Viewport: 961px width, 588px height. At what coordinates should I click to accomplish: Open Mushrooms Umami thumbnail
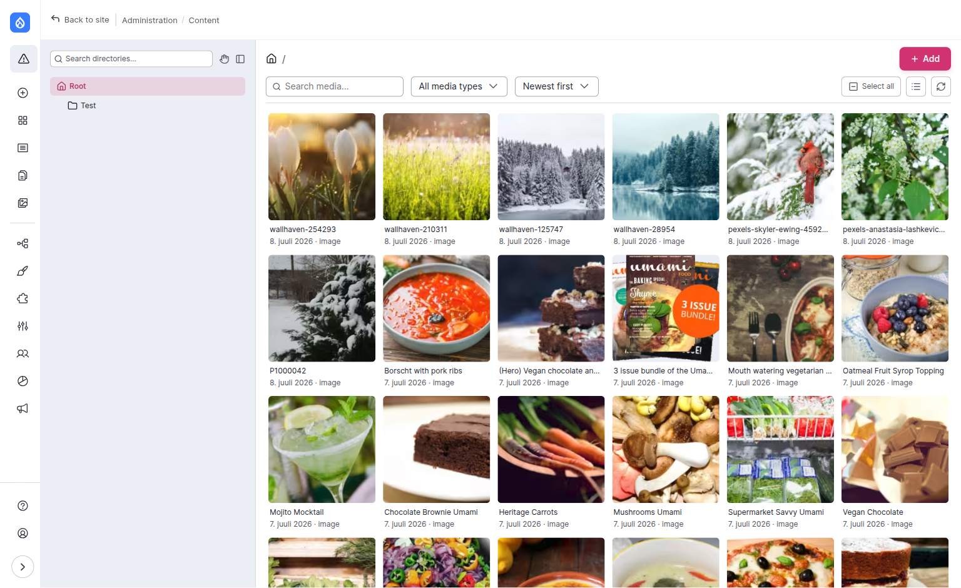tap(666, 449)
